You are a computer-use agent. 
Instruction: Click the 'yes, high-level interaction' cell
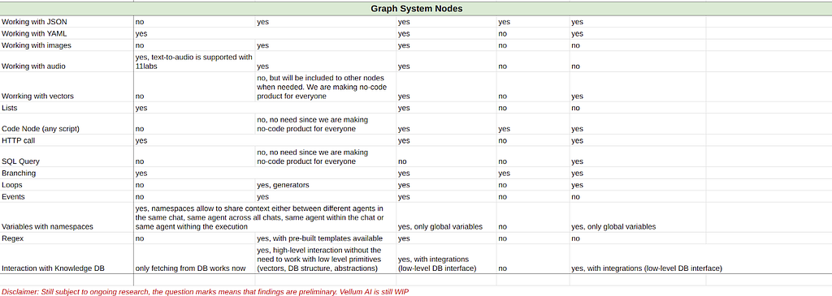325,259
